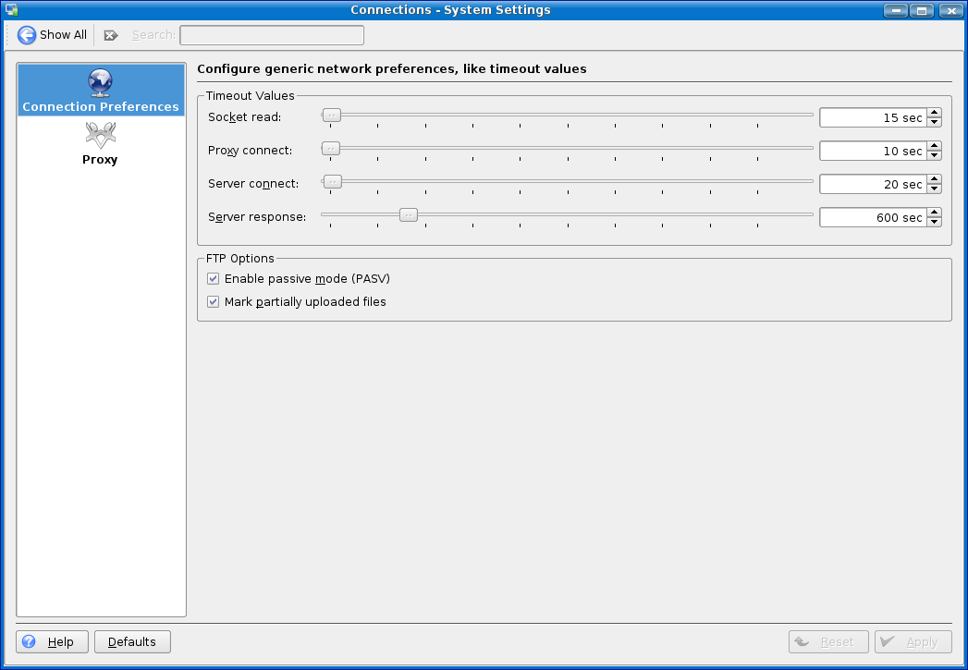Click the Proxy connect slider track

click(x=573, y=148)
